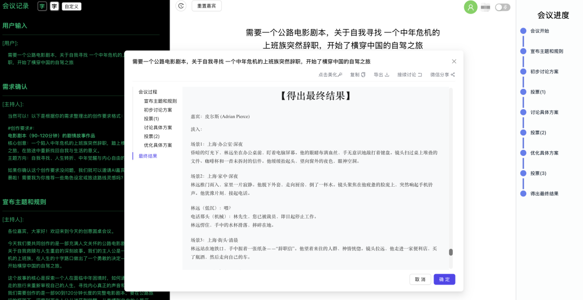
Task: Select 会议过程 in dialog outline
Action: [148, 92]
